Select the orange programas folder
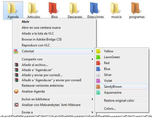The height and width of the screenshot is (118, 152). 135,8
